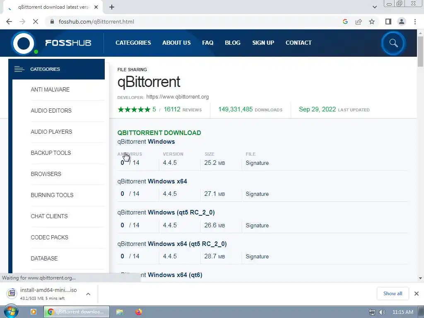The width and height of the screenshot is (424, 318).
Task: Open Contact in top navigation
Action: pyautogui.click(x=299, y=43)
